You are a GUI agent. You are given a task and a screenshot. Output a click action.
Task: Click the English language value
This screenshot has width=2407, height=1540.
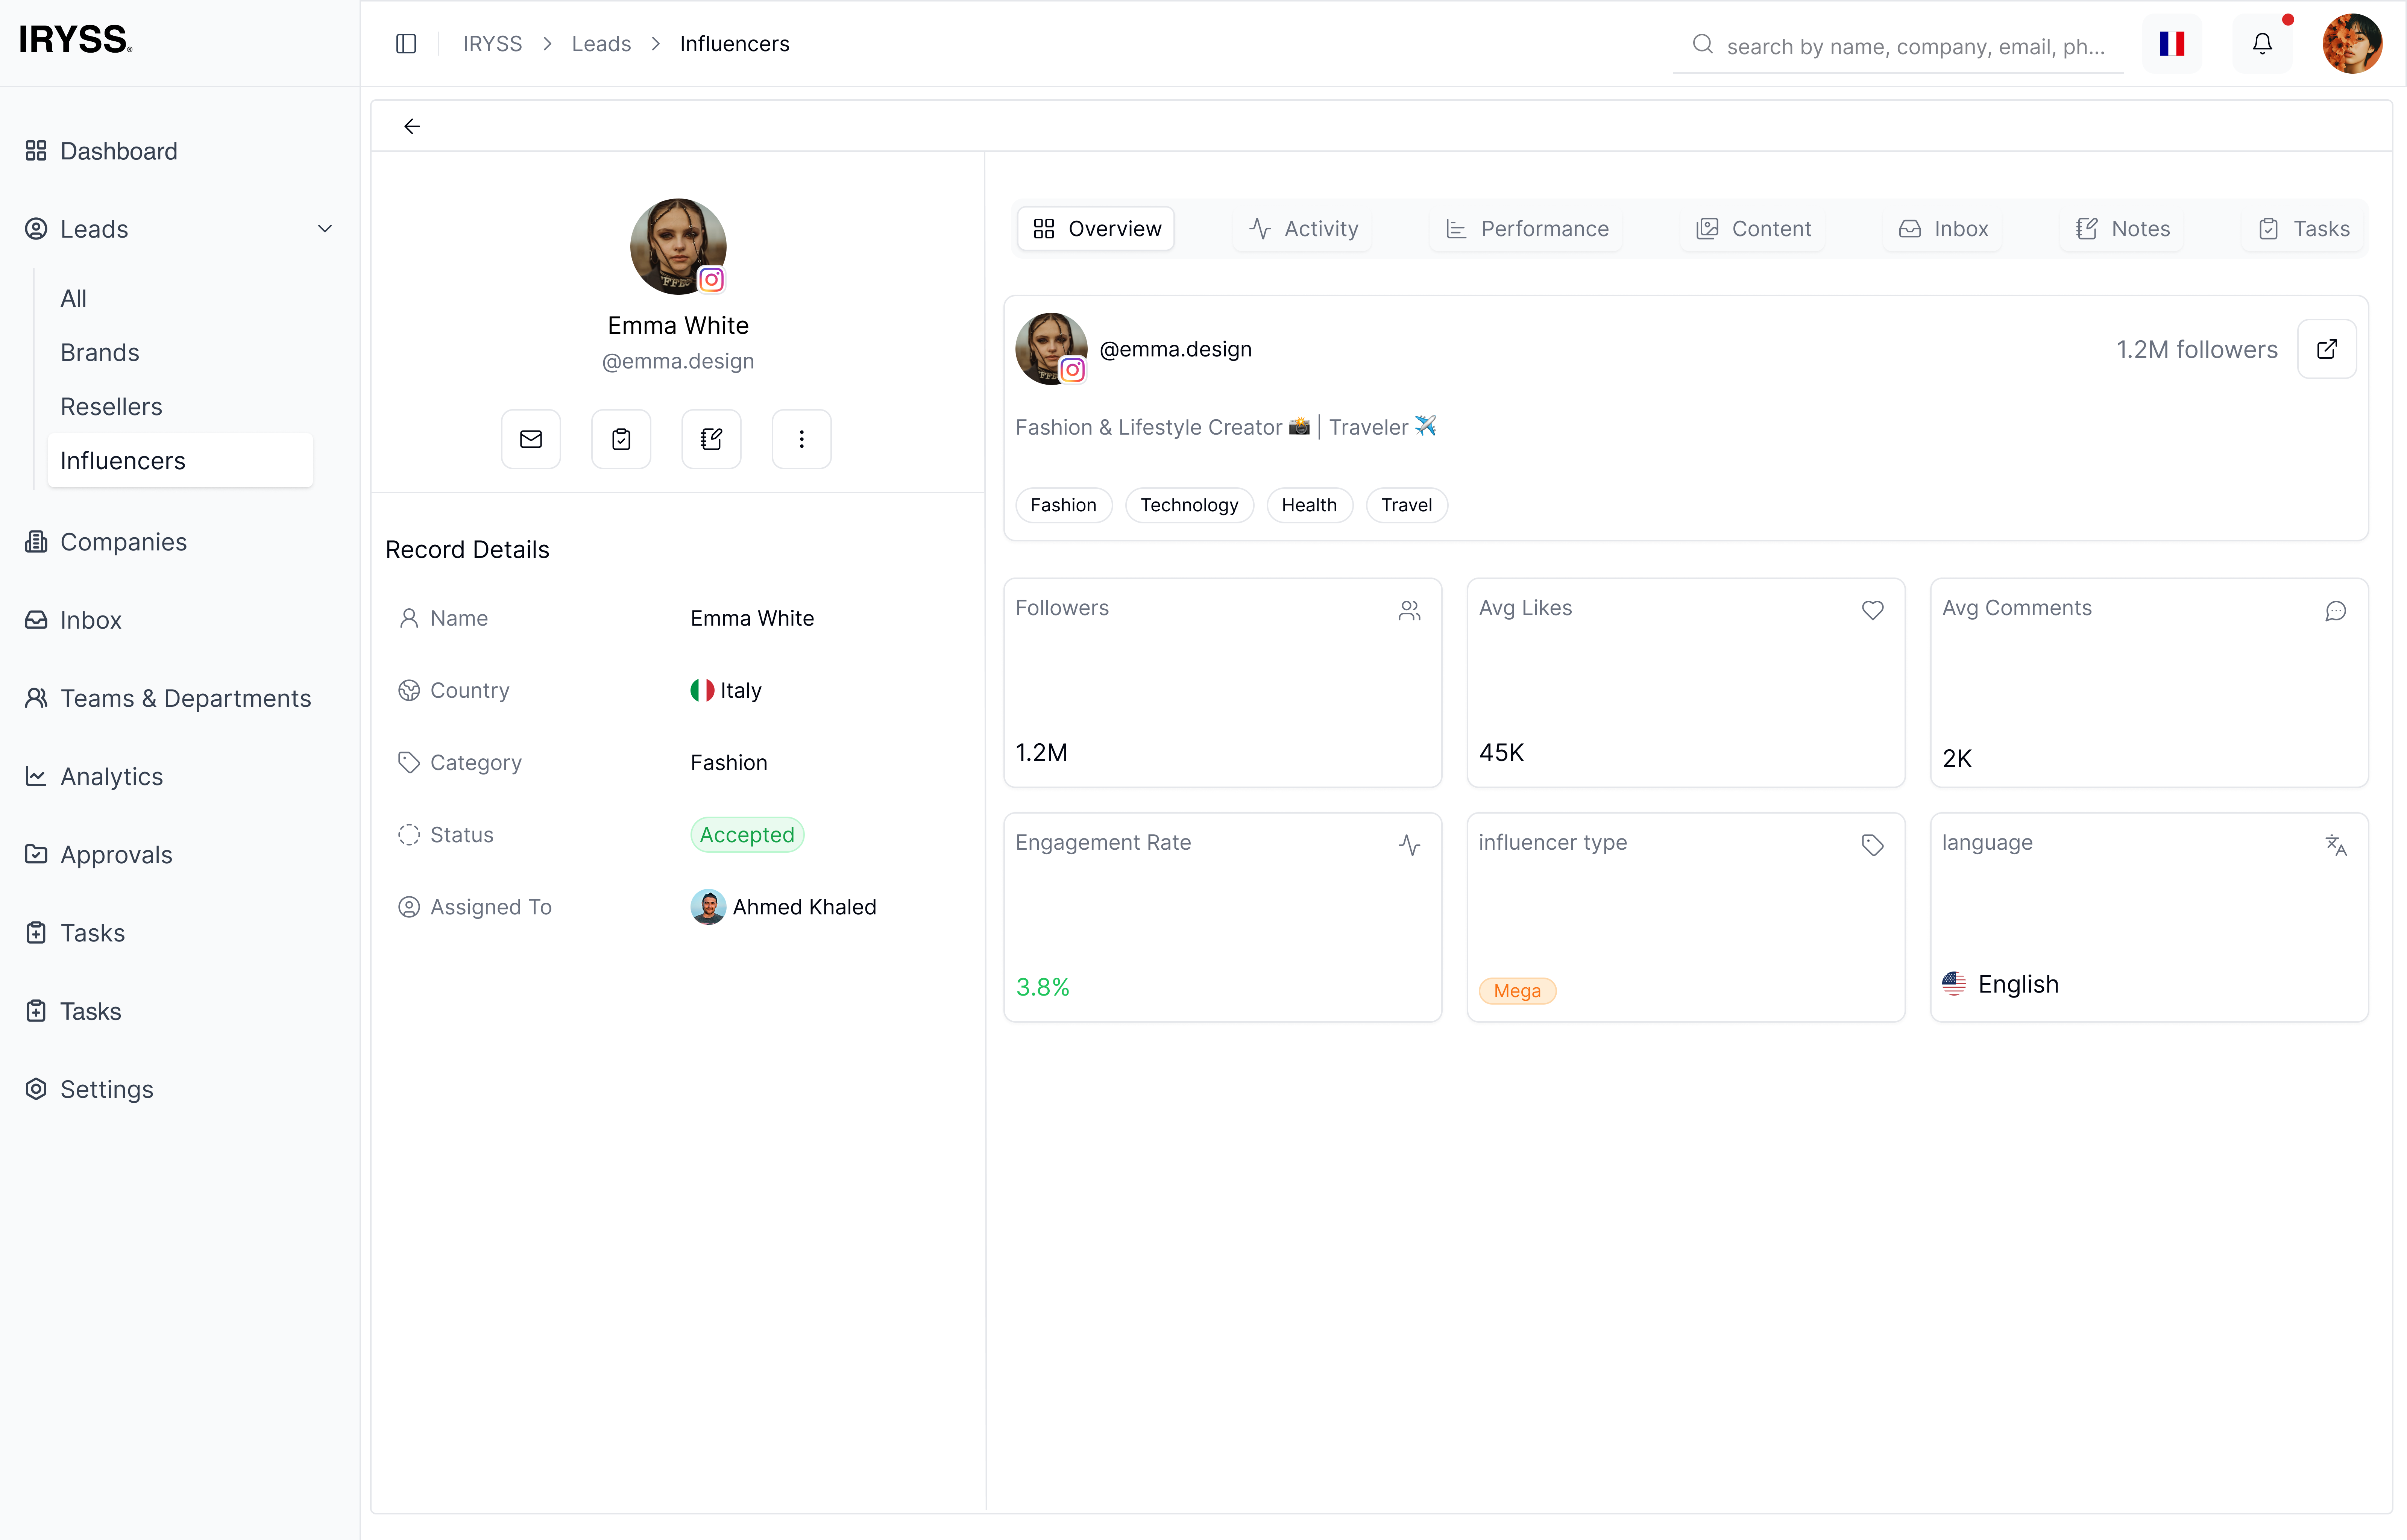click(2000, 984)
